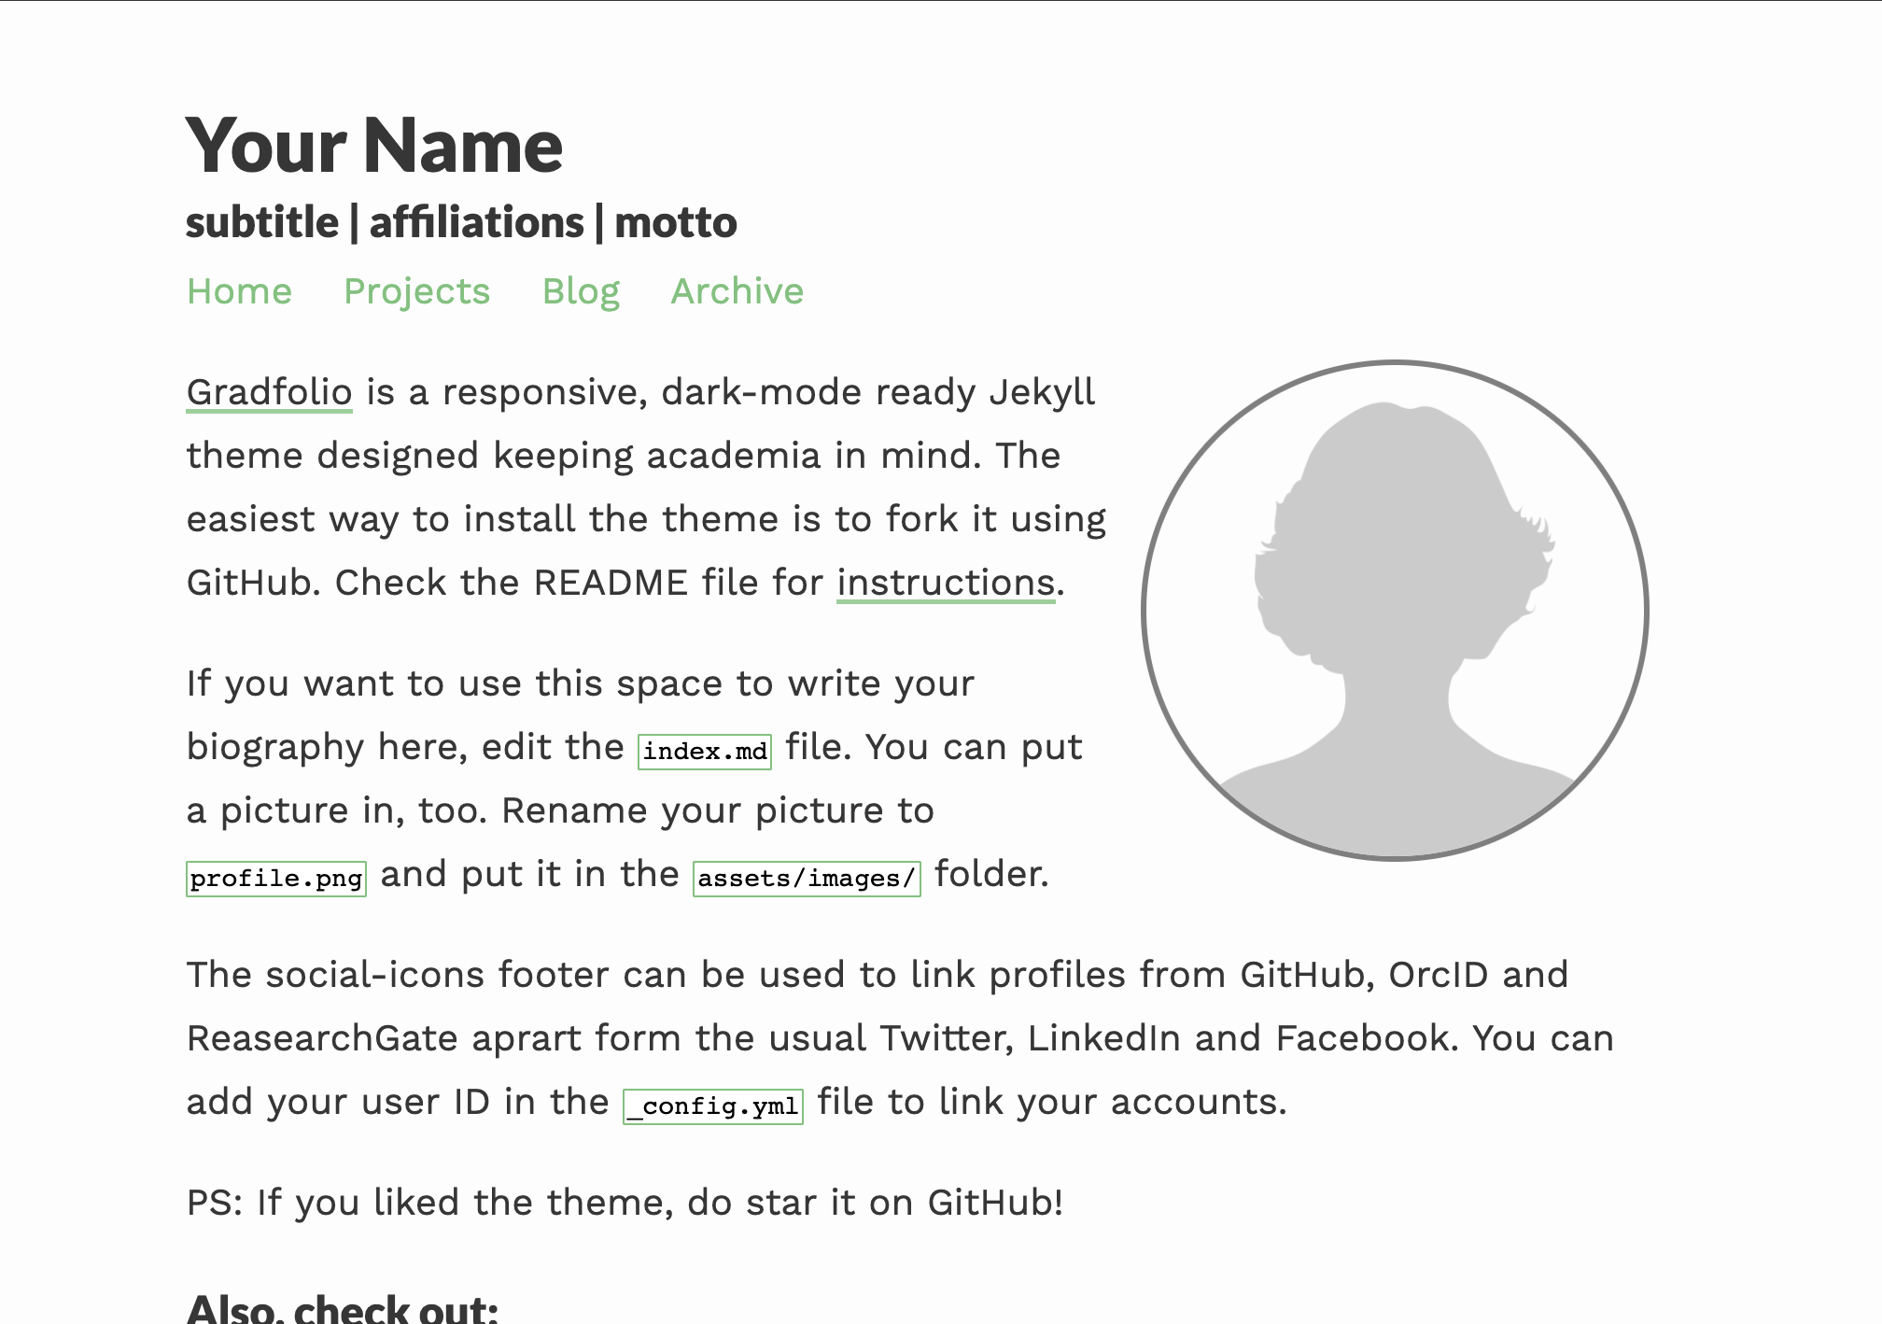Screen dimensions: 1882x1324
Task: Follow the Gradfolio hyperlink
Action: [269, 392]
